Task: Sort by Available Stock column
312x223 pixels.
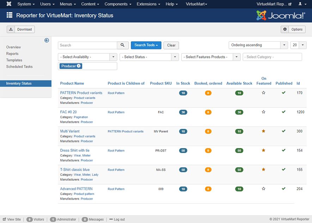Action: coord(239,83)
